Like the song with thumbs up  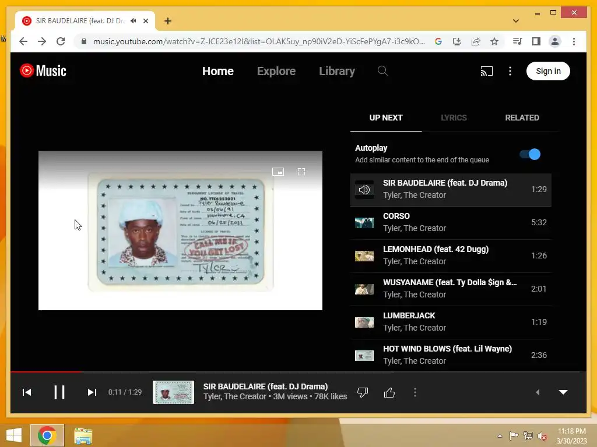coord(389,392)
